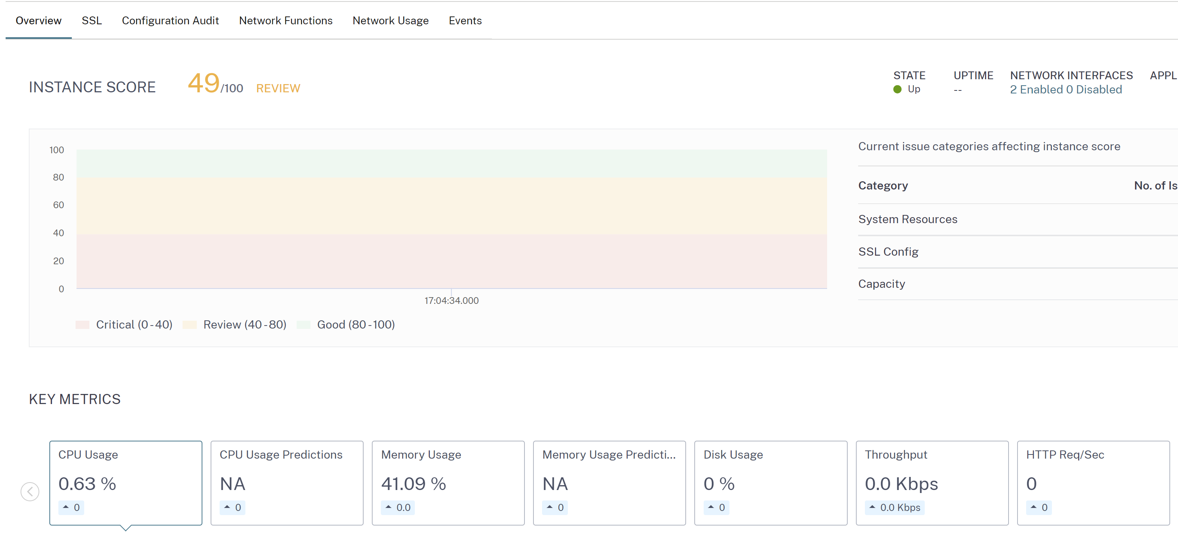Select the CPU Usage Predictions card
The image size is (1178, 533).
point(287,483)
